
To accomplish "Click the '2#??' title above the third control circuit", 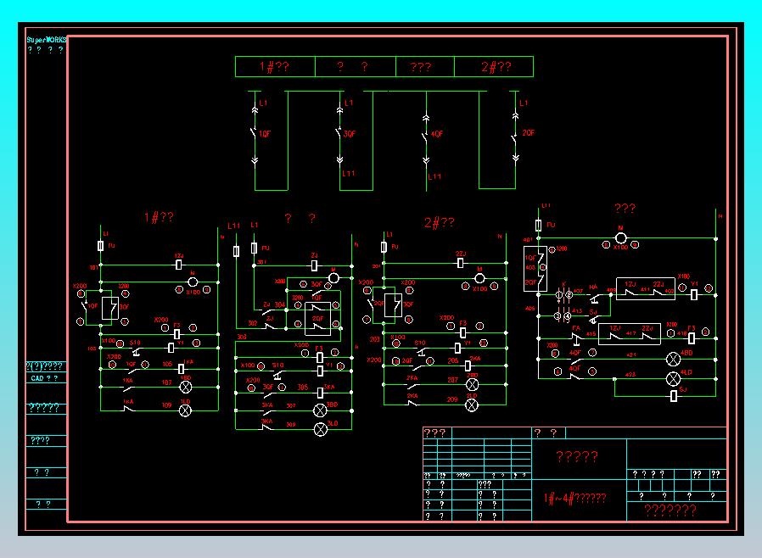I will coord(440,222).
